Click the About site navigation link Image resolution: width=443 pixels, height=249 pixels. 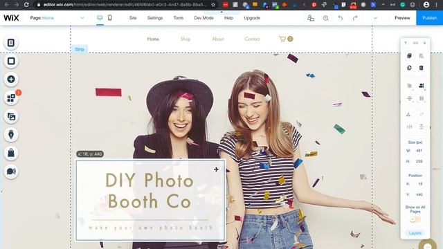coord(218,39)
